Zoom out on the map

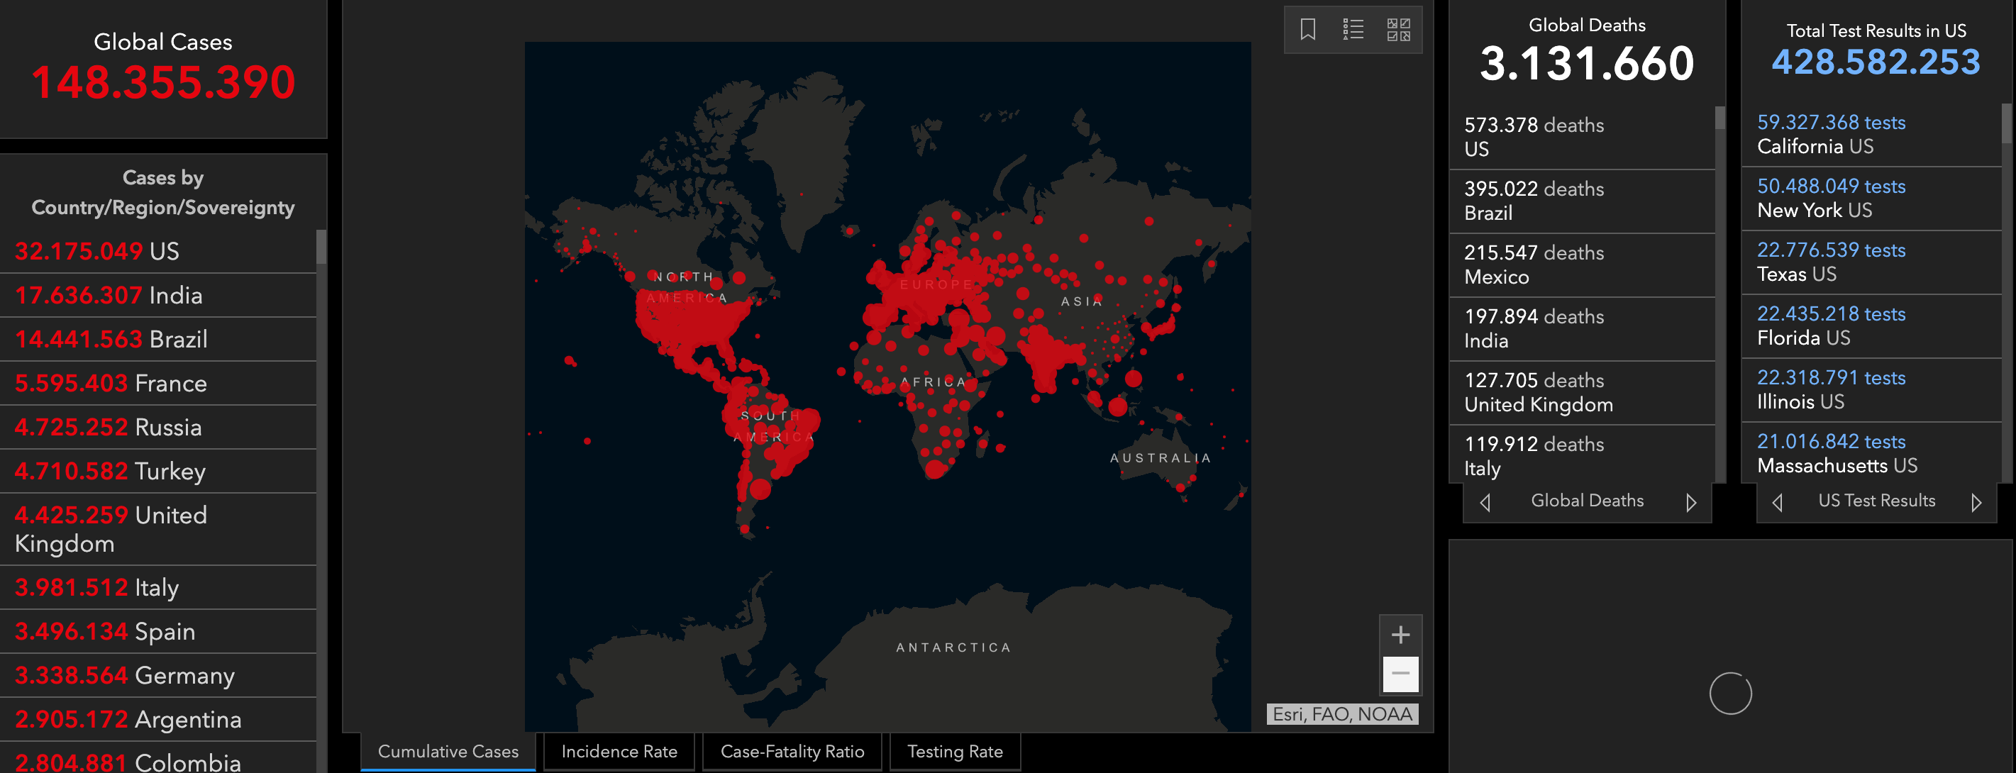[x=1400, y=674]
